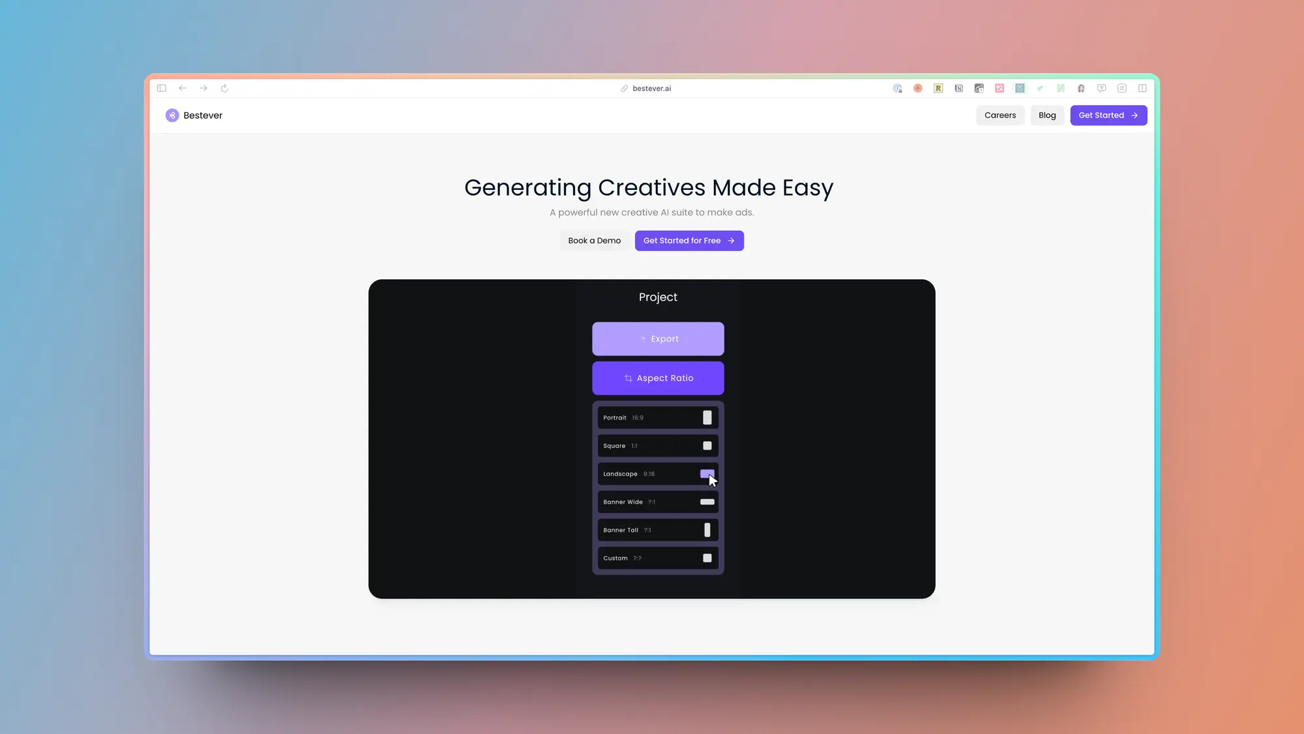Click the Bestever home logo link
The width and height of the screenshot is (1304, 734).
194,115
